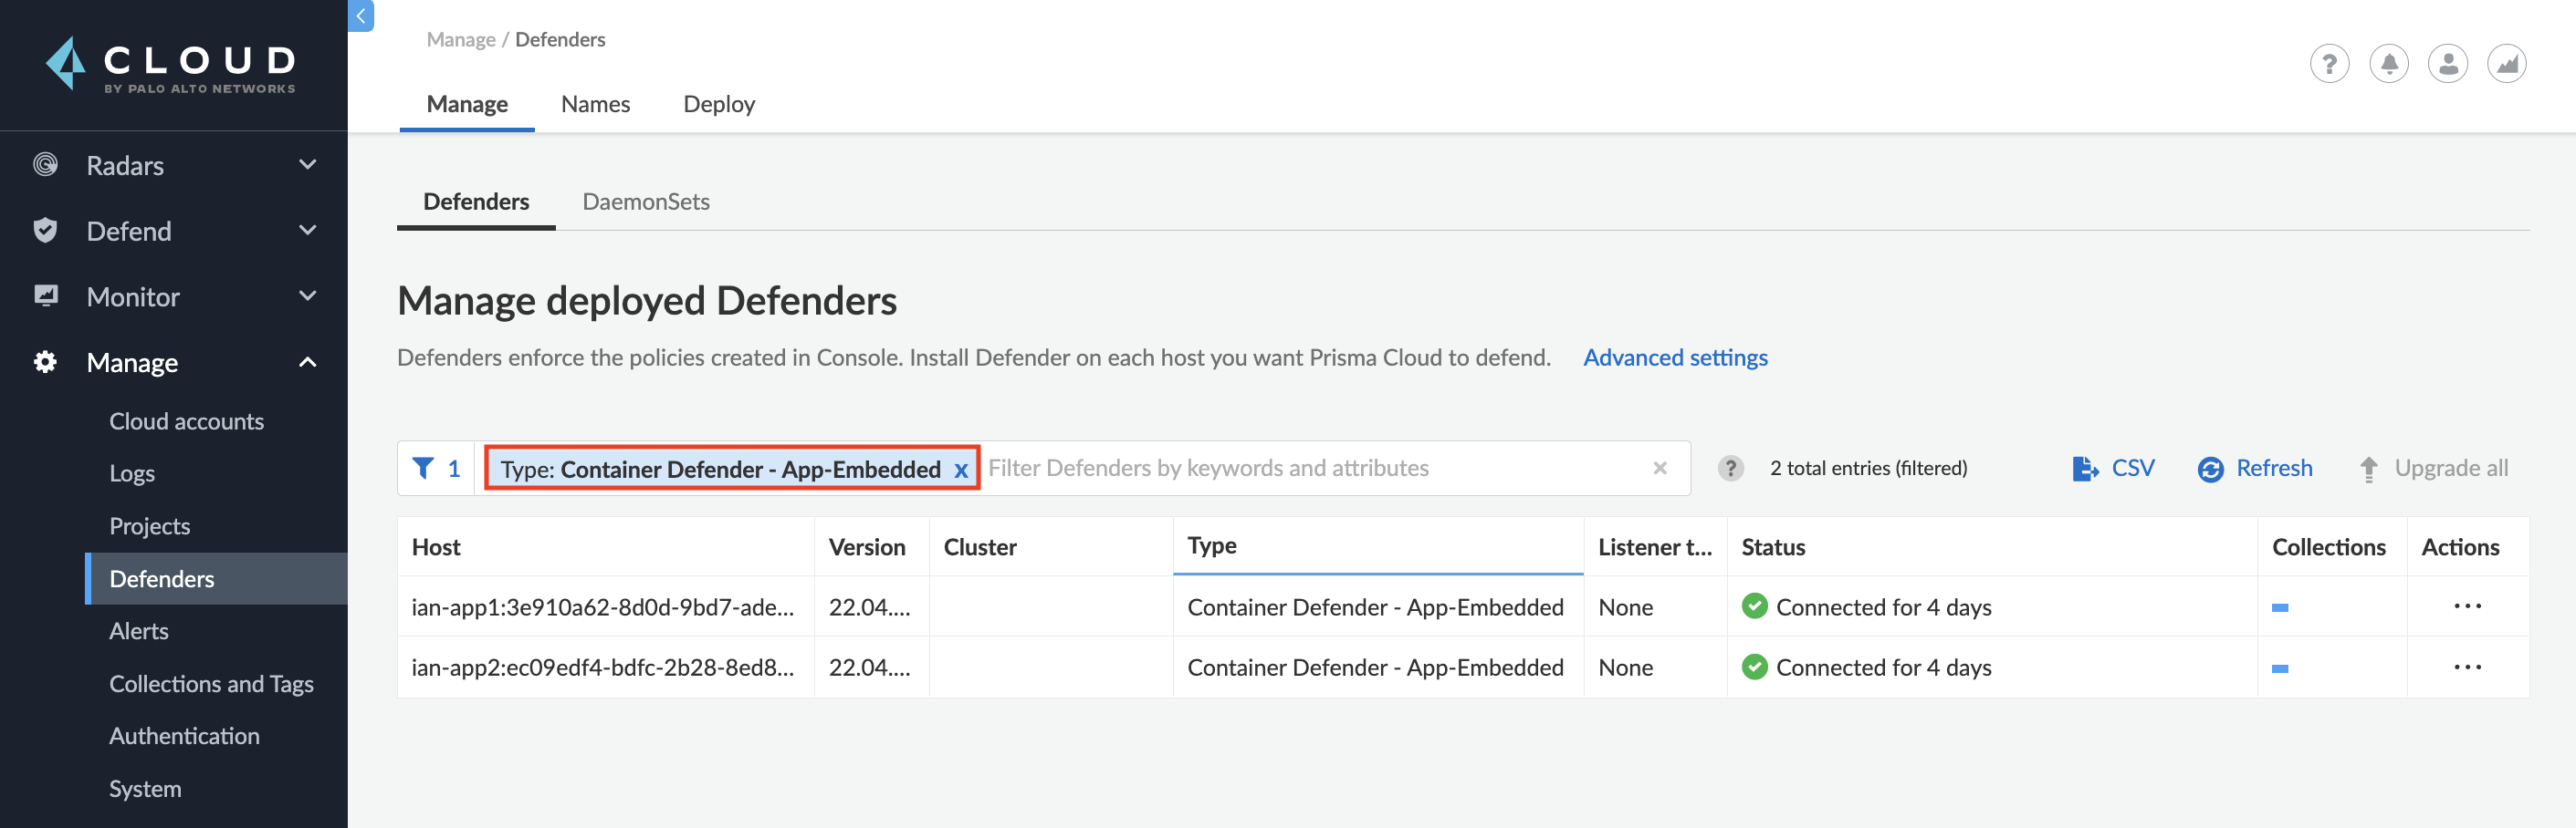Click Manage breadcrumb link
The height and width of the screenshot is (828, 2576).
tap(460, 39)
